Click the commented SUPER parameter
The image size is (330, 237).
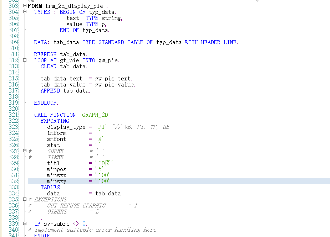click(55, 151)
